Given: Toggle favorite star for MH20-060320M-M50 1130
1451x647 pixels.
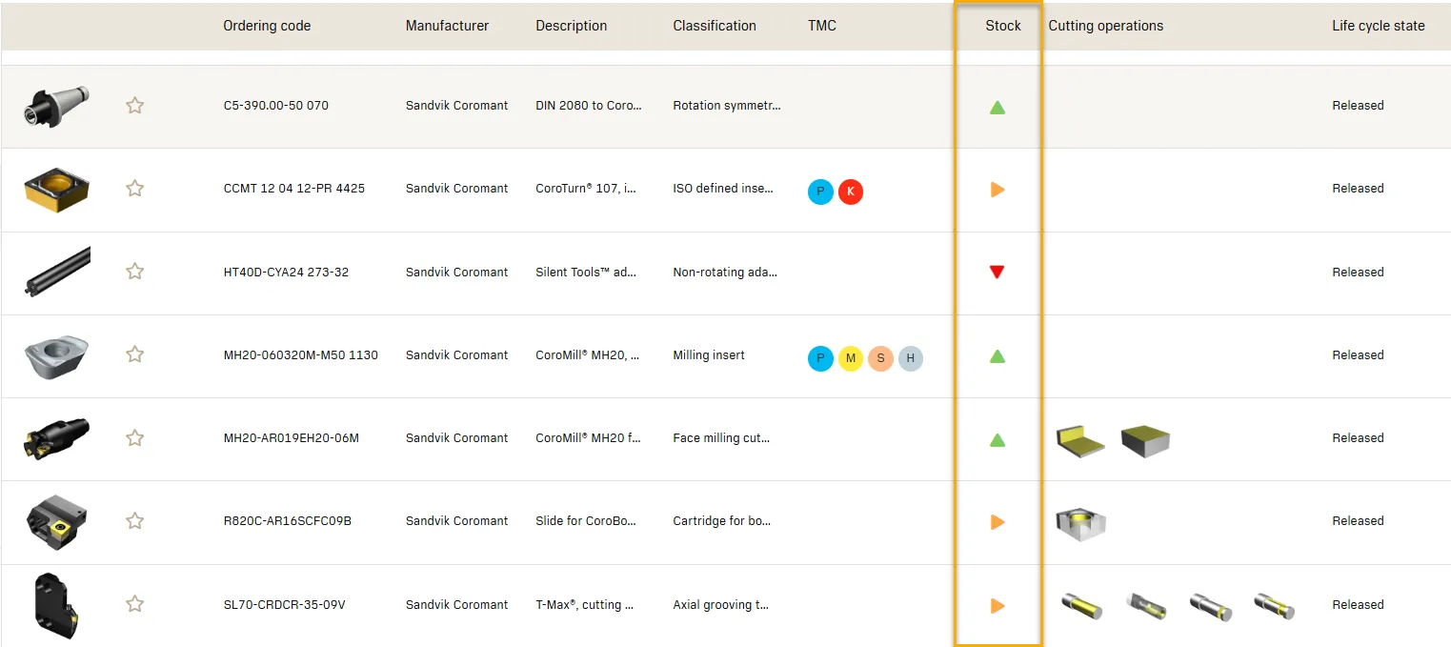Looking at the screenshot, I should click(135, 354).
